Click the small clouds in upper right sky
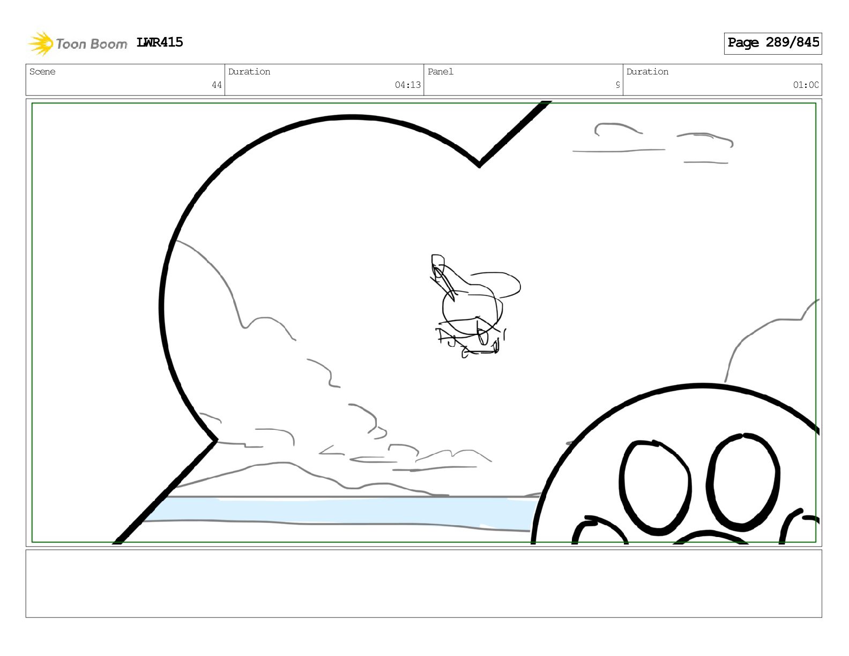The height and width of the screenshot is (656, 849). (x=653, y=143)
